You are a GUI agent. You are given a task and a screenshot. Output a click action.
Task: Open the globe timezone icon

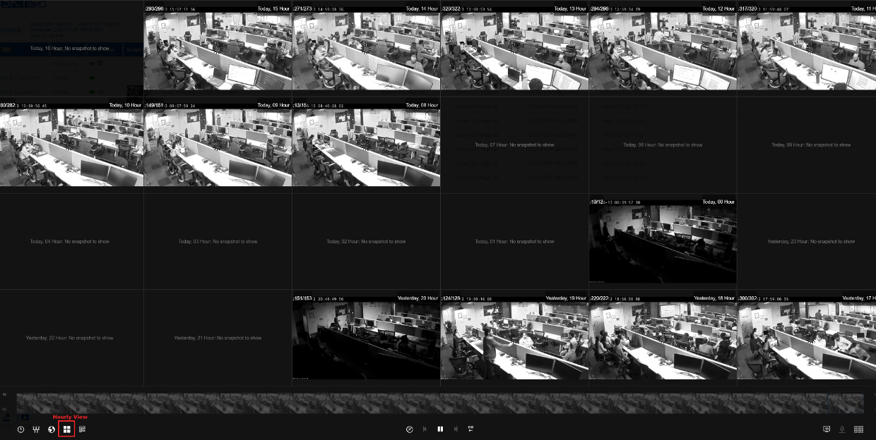coord(51,429)
